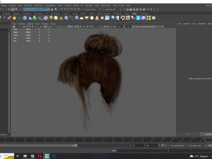
Task: Toggle the first highlighted selection mask button
Action: click(x=25, y=9)
